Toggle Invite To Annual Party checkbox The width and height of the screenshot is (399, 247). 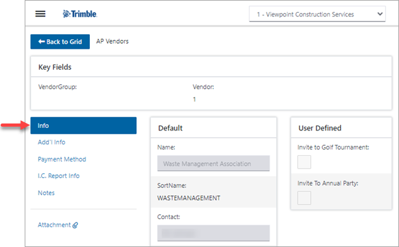tap(304, 198)
